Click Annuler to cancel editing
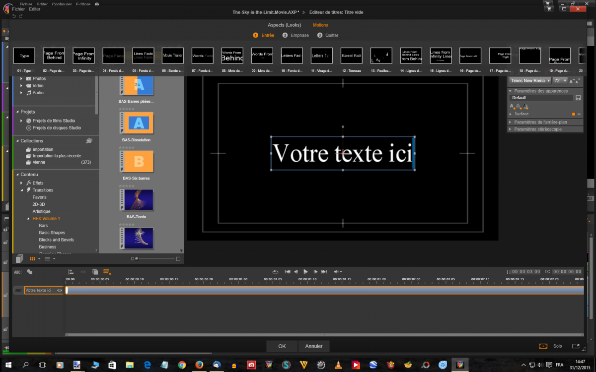 [x=314, y=346]
